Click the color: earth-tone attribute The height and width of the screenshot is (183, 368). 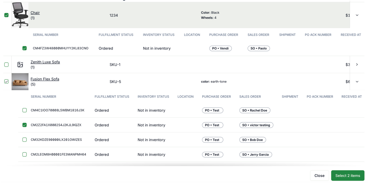coord(213,82)
